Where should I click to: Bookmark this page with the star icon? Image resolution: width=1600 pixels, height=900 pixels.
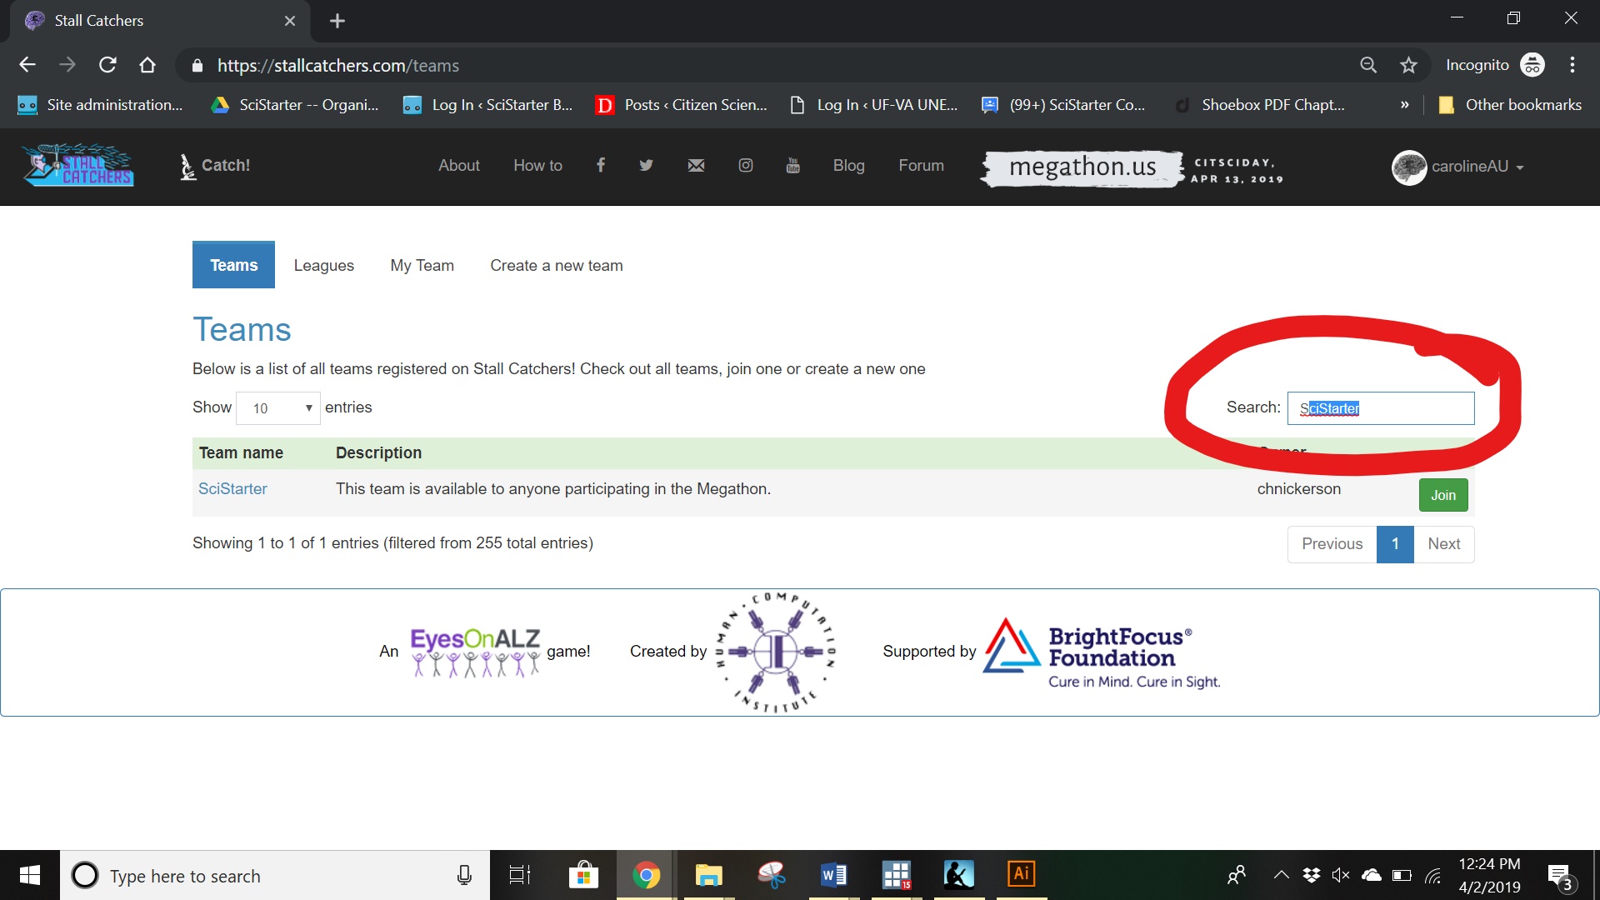1408,65
